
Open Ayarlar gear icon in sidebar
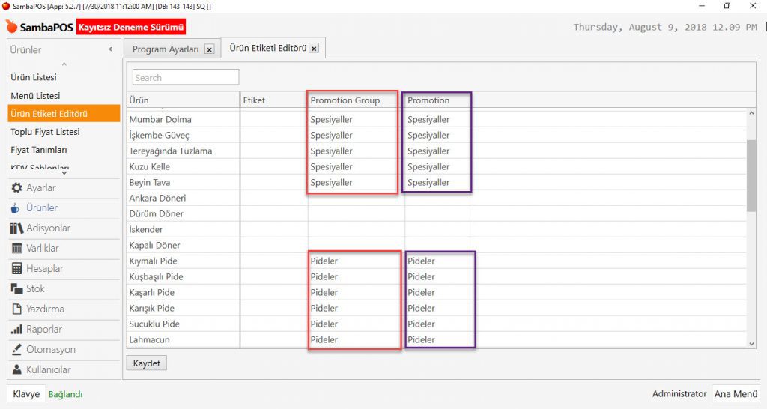17,188
